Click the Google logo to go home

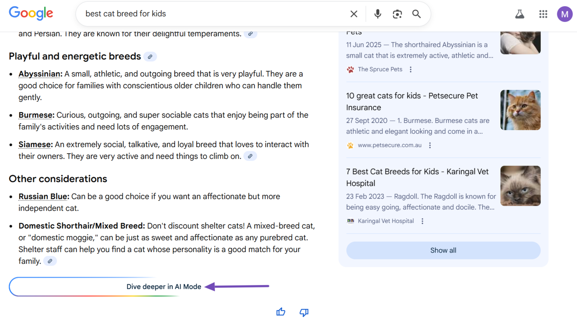pos(31,13)
